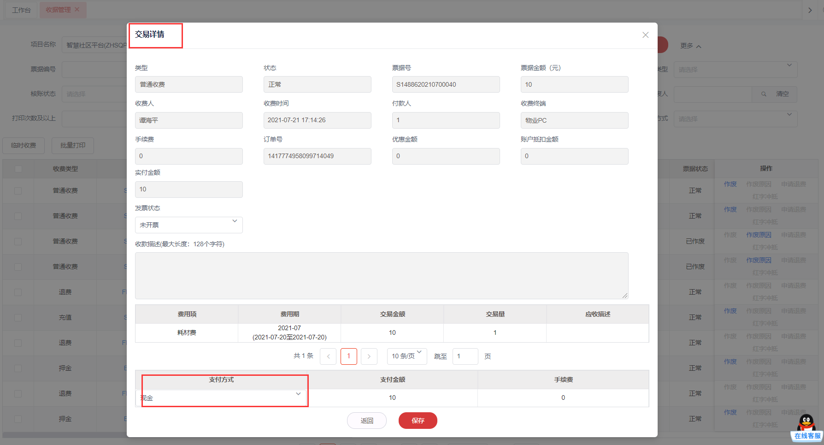
Task: Click the 手续费 field below 收费人
Action: pyautogui.click(x=189, y=156)
